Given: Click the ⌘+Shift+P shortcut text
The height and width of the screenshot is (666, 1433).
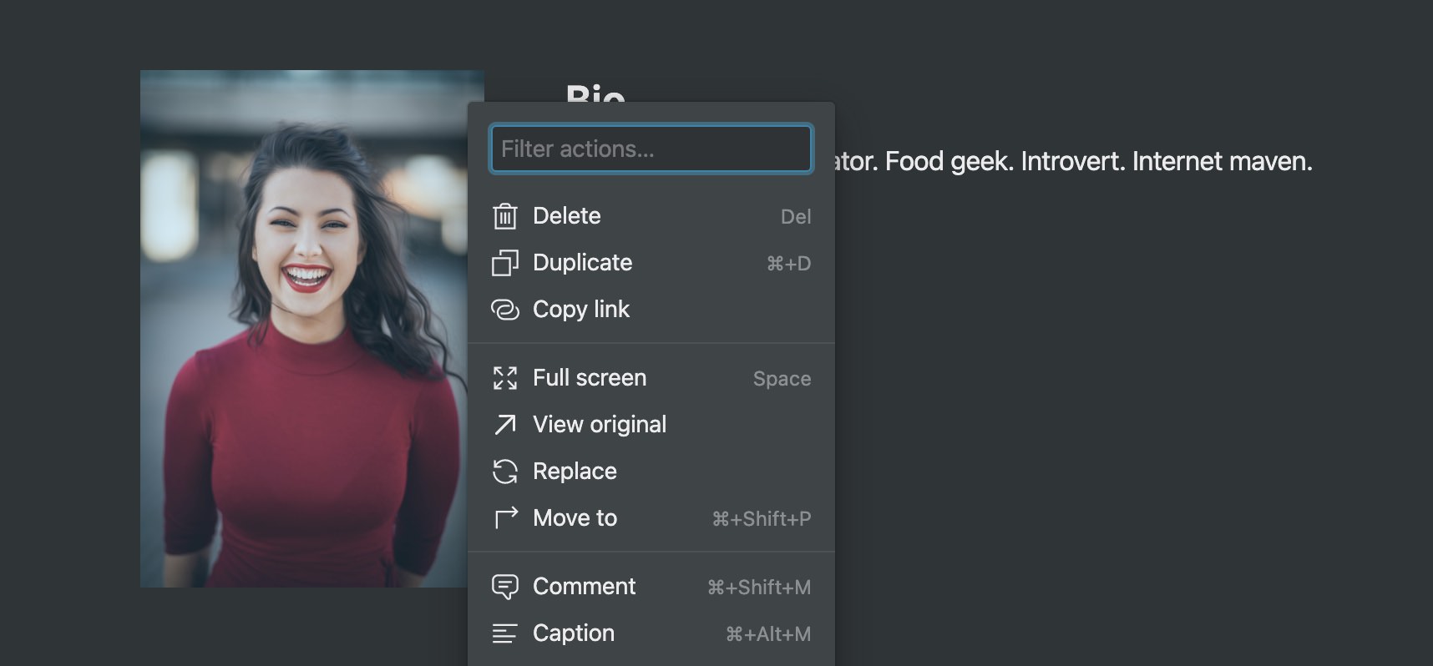Looking at the screenshot, I should pyautogui.click(x=762, y=519).
